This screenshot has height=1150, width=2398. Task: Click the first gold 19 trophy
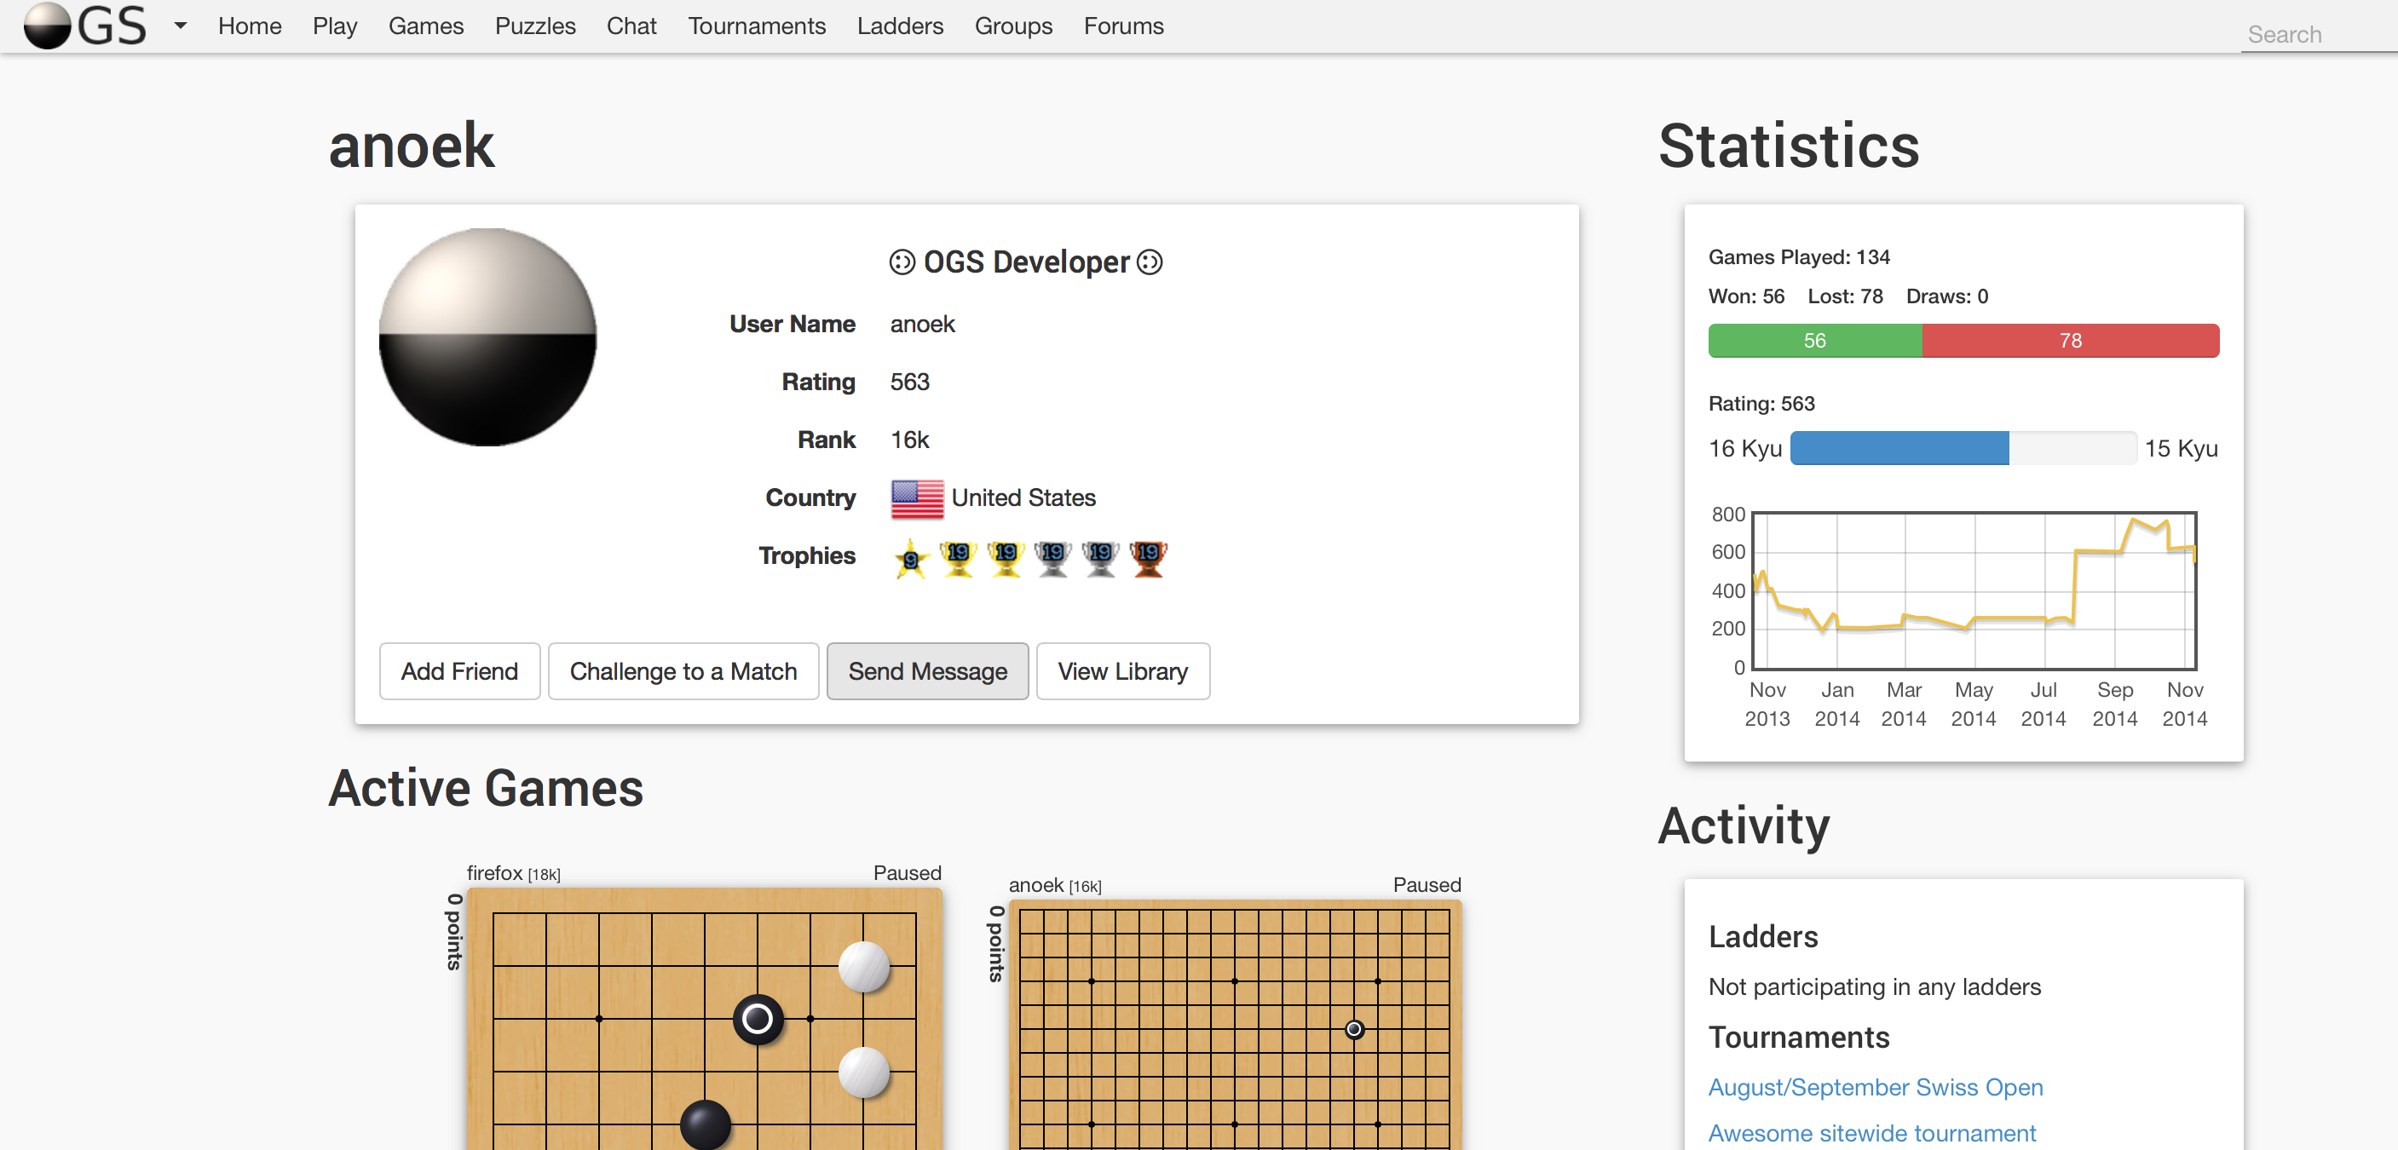pyautogui.click(x=957, y=558)
